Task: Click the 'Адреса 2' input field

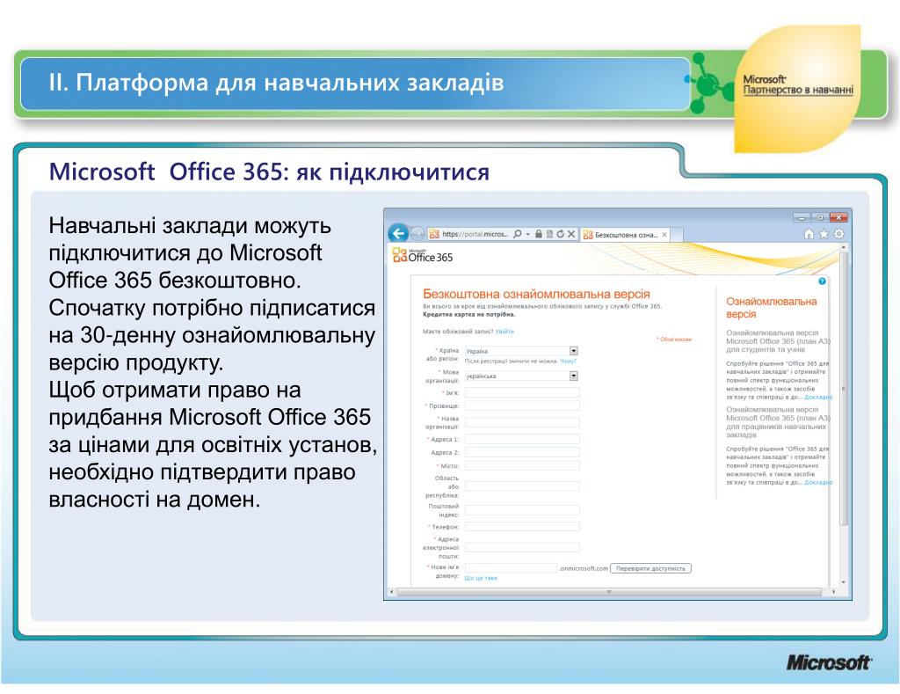Action: pyautogui.click(x=522, y=452)
